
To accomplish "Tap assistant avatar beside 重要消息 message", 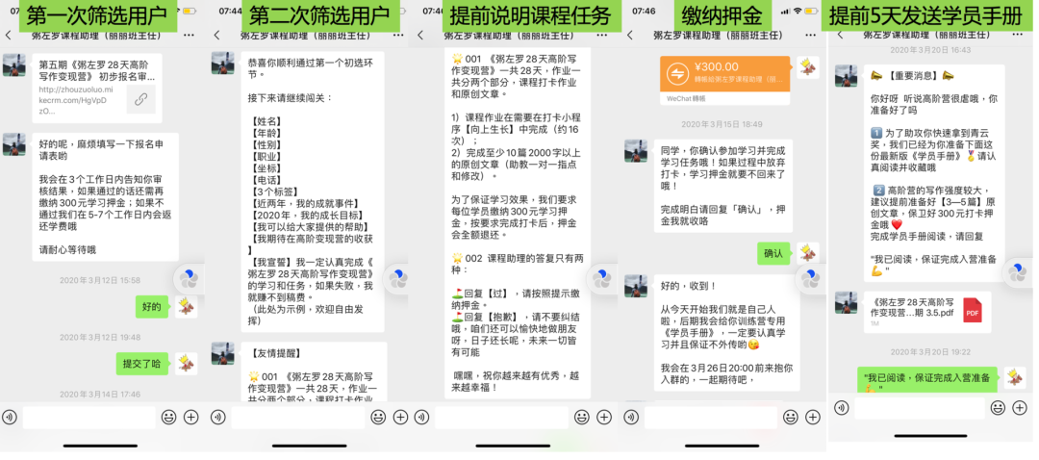I will pos(846,76).
